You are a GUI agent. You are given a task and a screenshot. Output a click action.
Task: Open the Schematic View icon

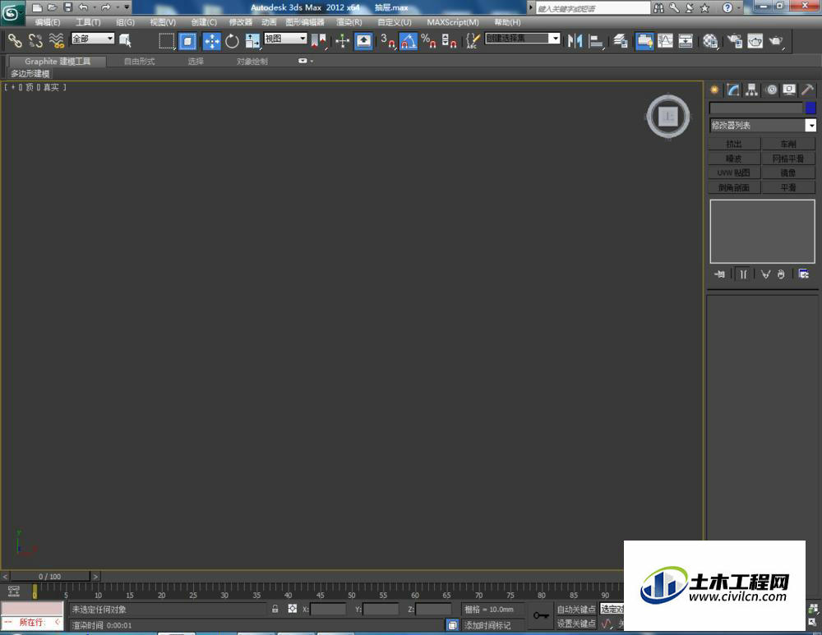click(x=686, y=41)
